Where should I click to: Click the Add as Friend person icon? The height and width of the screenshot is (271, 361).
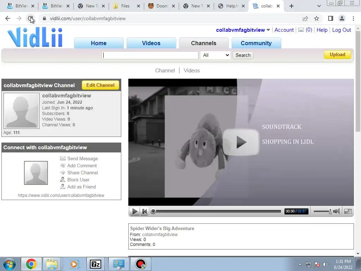pyautogui.click(x=63, y=186)
